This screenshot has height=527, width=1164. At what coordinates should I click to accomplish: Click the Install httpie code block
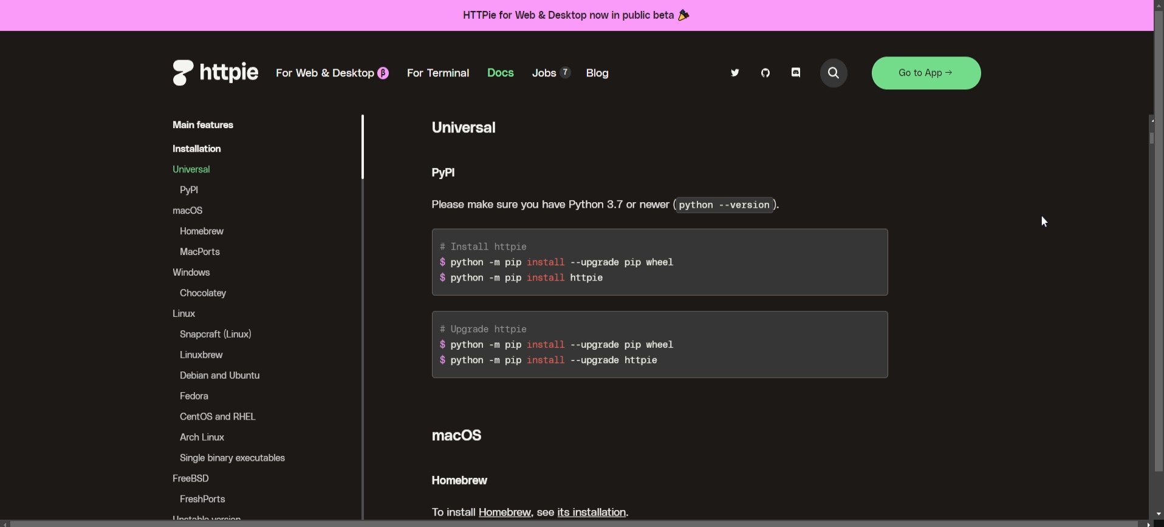[660, 262]
